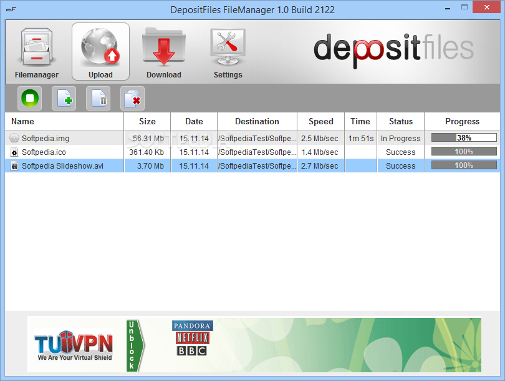Sort list by the Speed column
Image resolution: width=505 pixels, height=381 pixels.
pyautogui.click(x=321, y=122)
